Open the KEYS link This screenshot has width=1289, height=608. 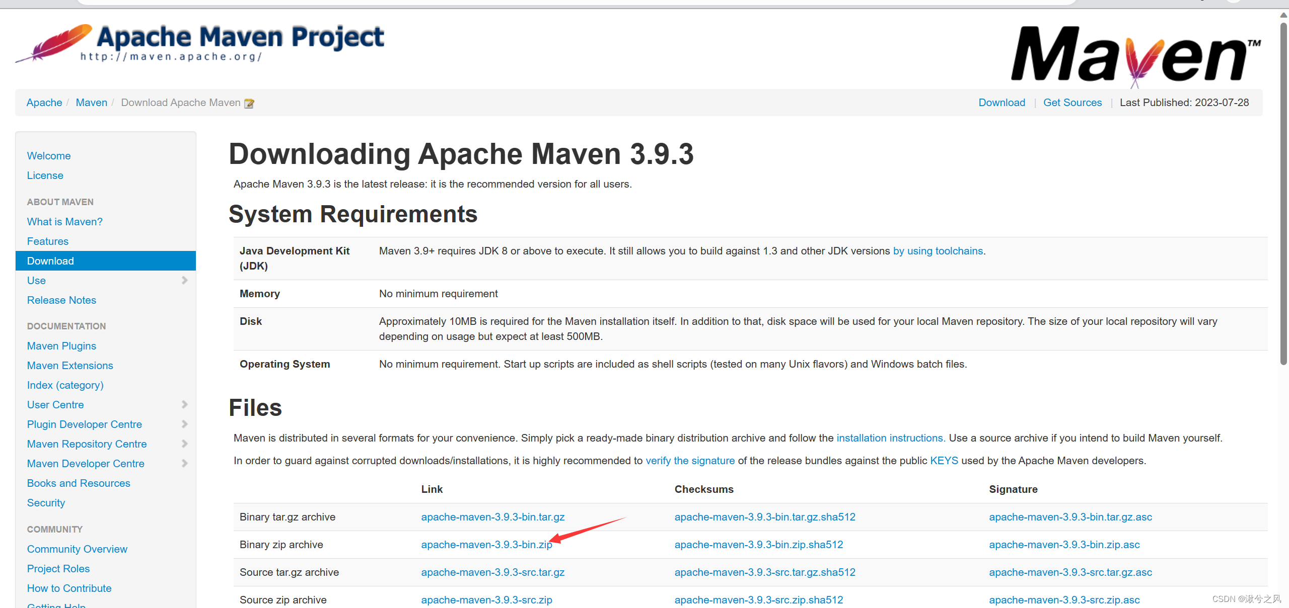pos(944,461)
